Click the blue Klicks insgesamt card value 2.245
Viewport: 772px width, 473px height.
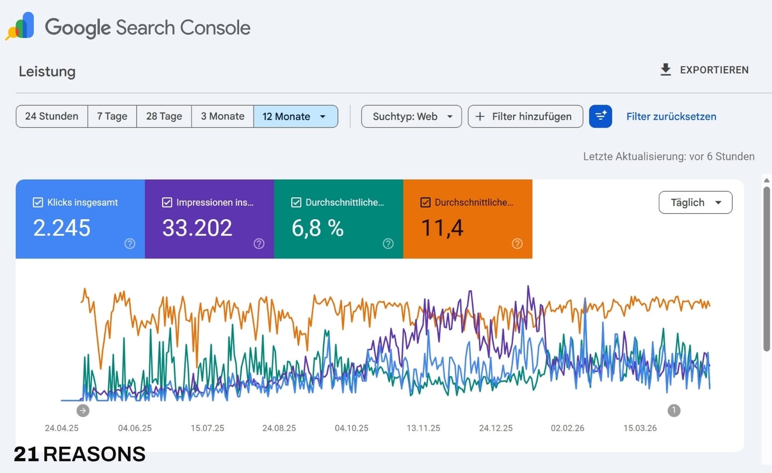[62, 228]
